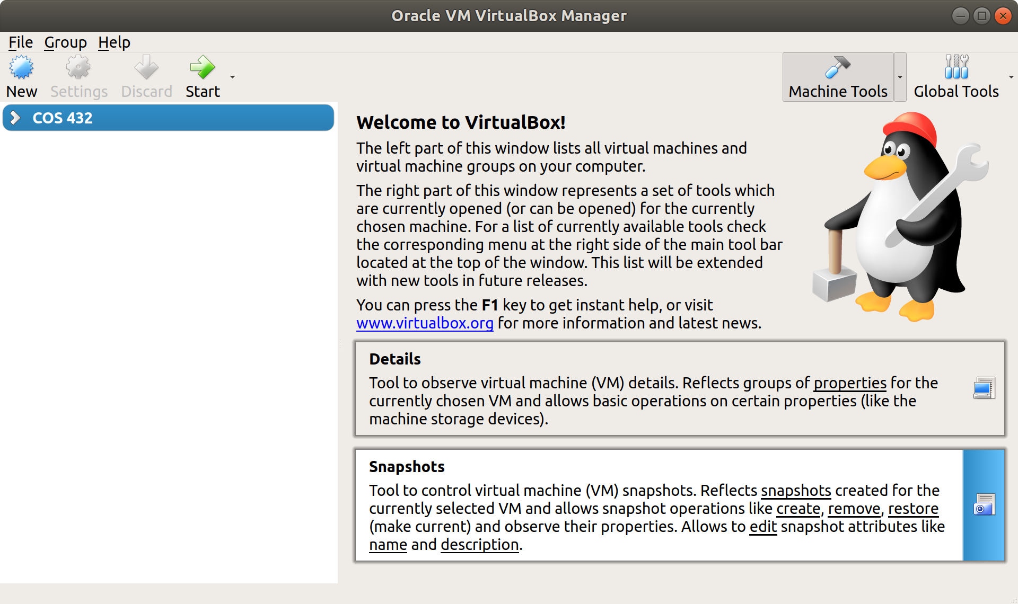Open the Help menu
Image resolution: width=1018 pixels, height=604 pixels.
coord(114,42)
